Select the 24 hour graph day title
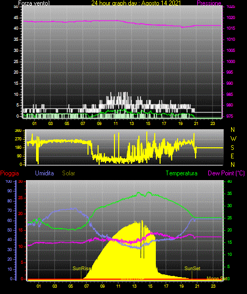Image resolution: width=247 pixels, height=294 pixels. coord(136,3)
